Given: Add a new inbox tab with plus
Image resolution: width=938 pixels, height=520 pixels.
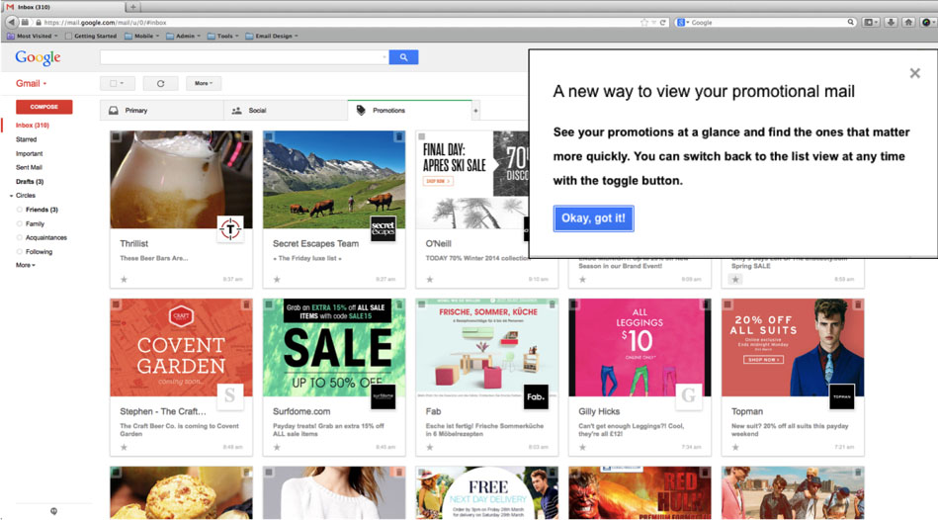Looking at the screenshot, I should pyautogui.click(x=475, y=111).
